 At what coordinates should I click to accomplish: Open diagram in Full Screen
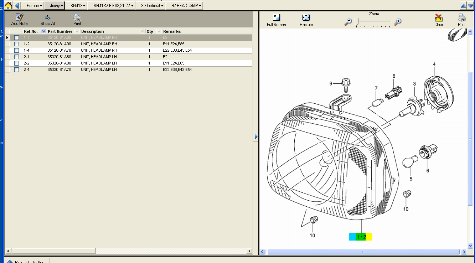277,18
